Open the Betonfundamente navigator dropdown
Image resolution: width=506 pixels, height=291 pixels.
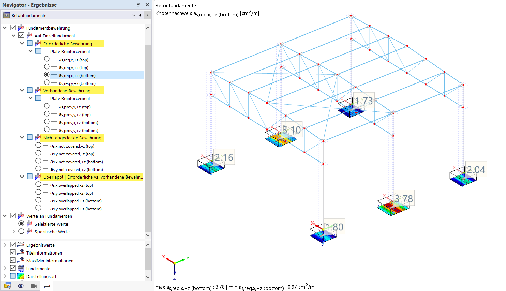click(x=134, y=15)
